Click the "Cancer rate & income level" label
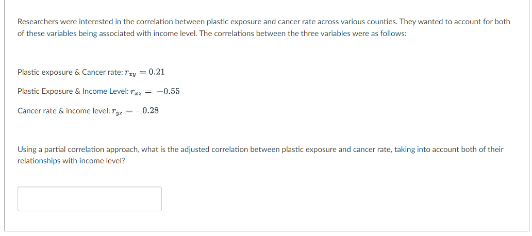 click(x=61, y=111)
